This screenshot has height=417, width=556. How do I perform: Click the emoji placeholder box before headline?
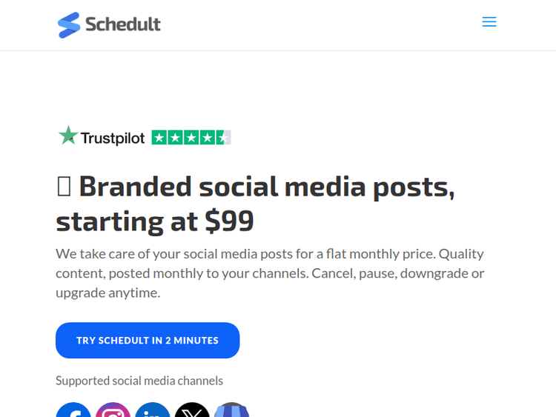[64, 187]
